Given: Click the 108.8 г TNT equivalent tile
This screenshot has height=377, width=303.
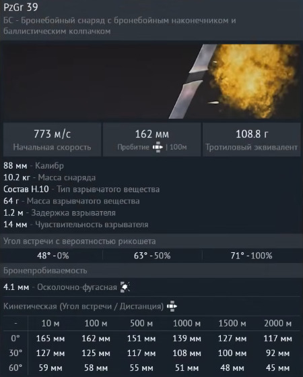Looking at the screenshot, I should click(251, 140).
